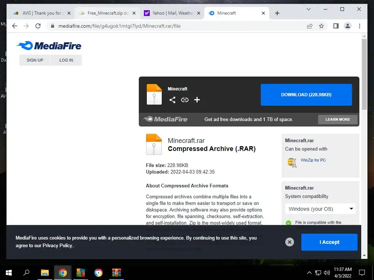Click the MediaFire logo at page top

coord(49,46)
